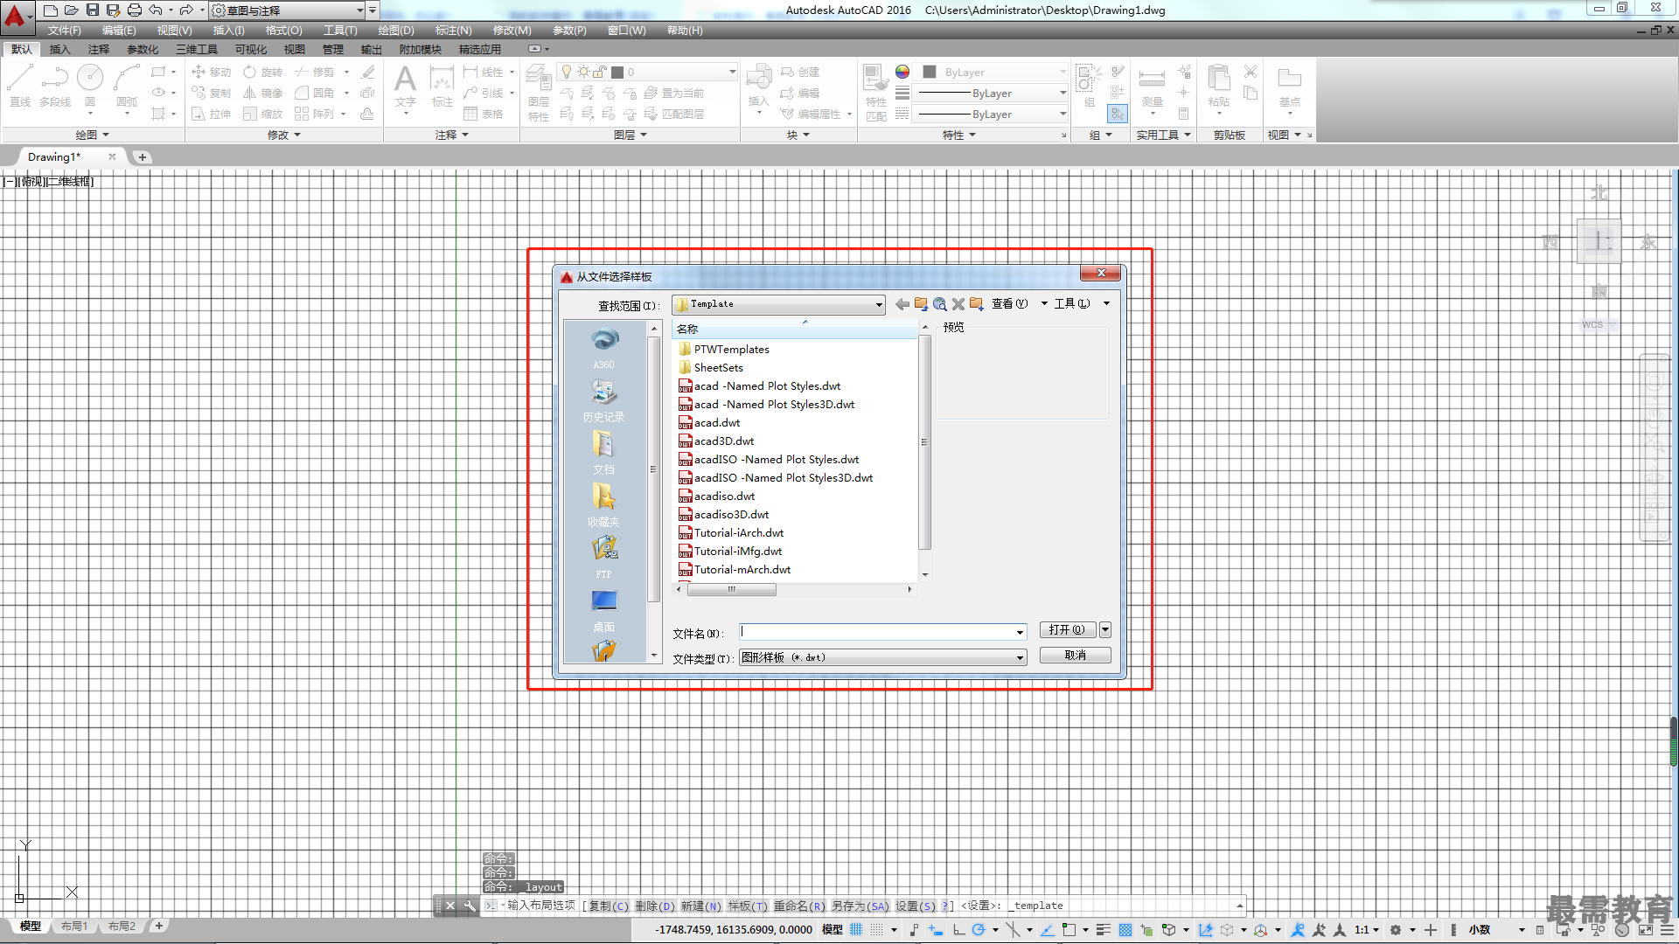Expand the arrow next to 打开 button
Screen dimensions: 1679x944
click(1105, 630)
